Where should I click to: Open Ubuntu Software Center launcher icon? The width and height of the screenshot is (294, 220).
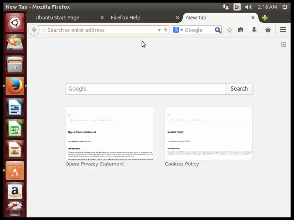tap(15, 171)
